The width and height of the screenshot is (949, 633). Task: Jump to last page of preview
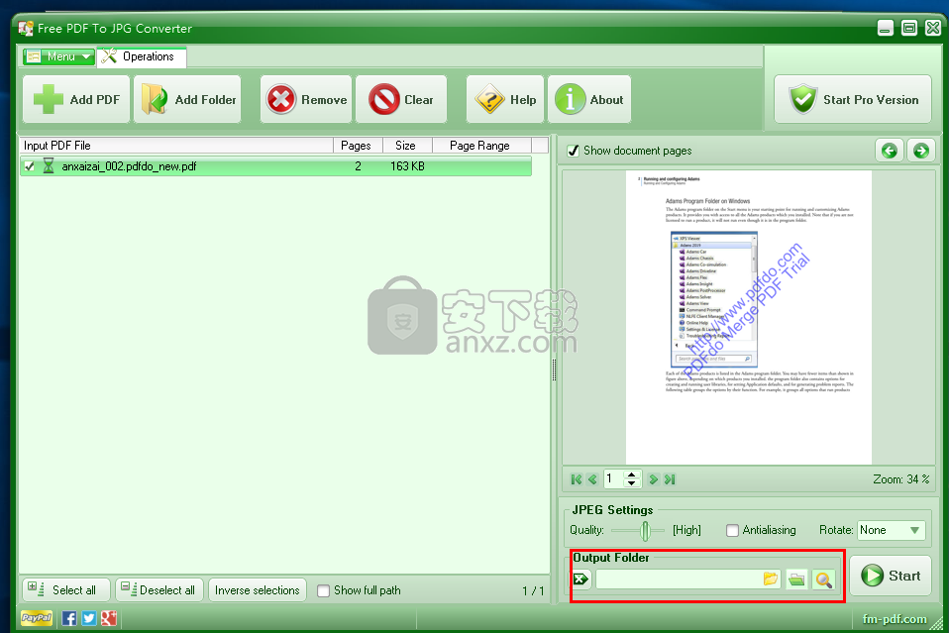pyautogui.click(x=670, y=479)
